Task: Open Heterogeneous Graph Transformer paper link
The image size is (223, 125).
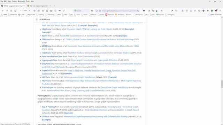Action: point(79,77)
